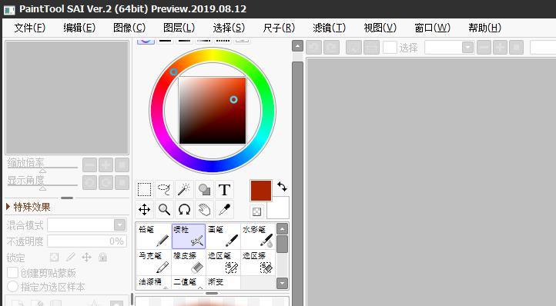Select the magic wand tool
This screenshot has width=556, height=306.
(184, 189)
